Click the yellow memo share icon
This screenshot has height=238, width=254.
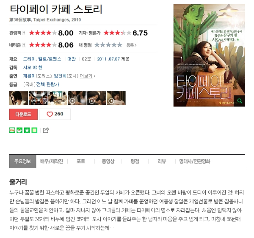tap(34, 130)
